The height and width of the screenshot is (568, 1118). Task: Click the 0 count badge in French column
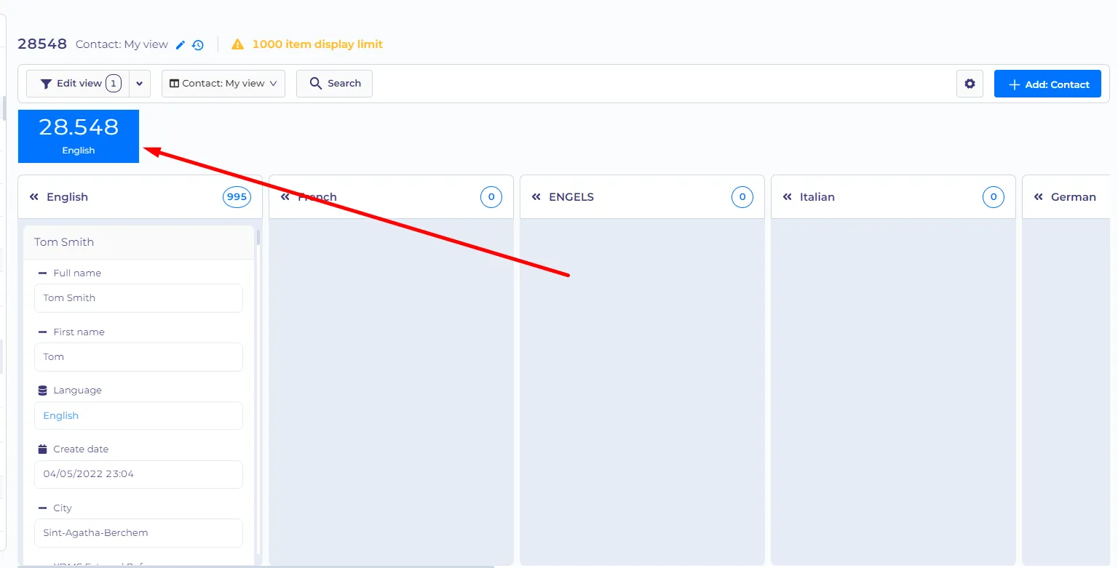click(491, 197)
